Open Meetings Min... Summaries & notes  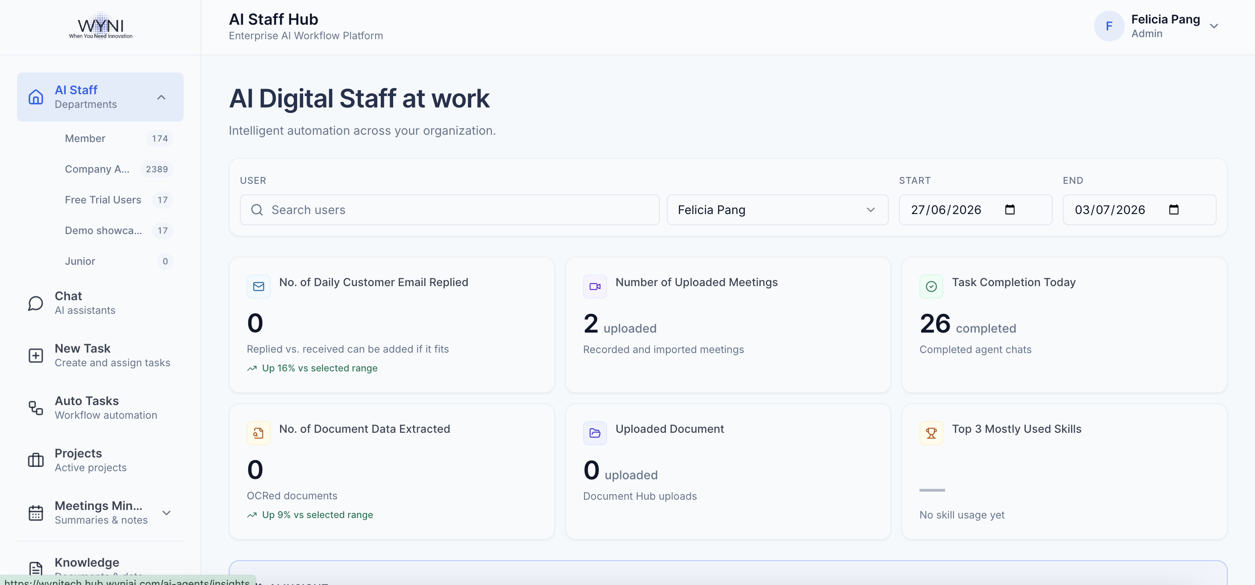tap(100, 513)
